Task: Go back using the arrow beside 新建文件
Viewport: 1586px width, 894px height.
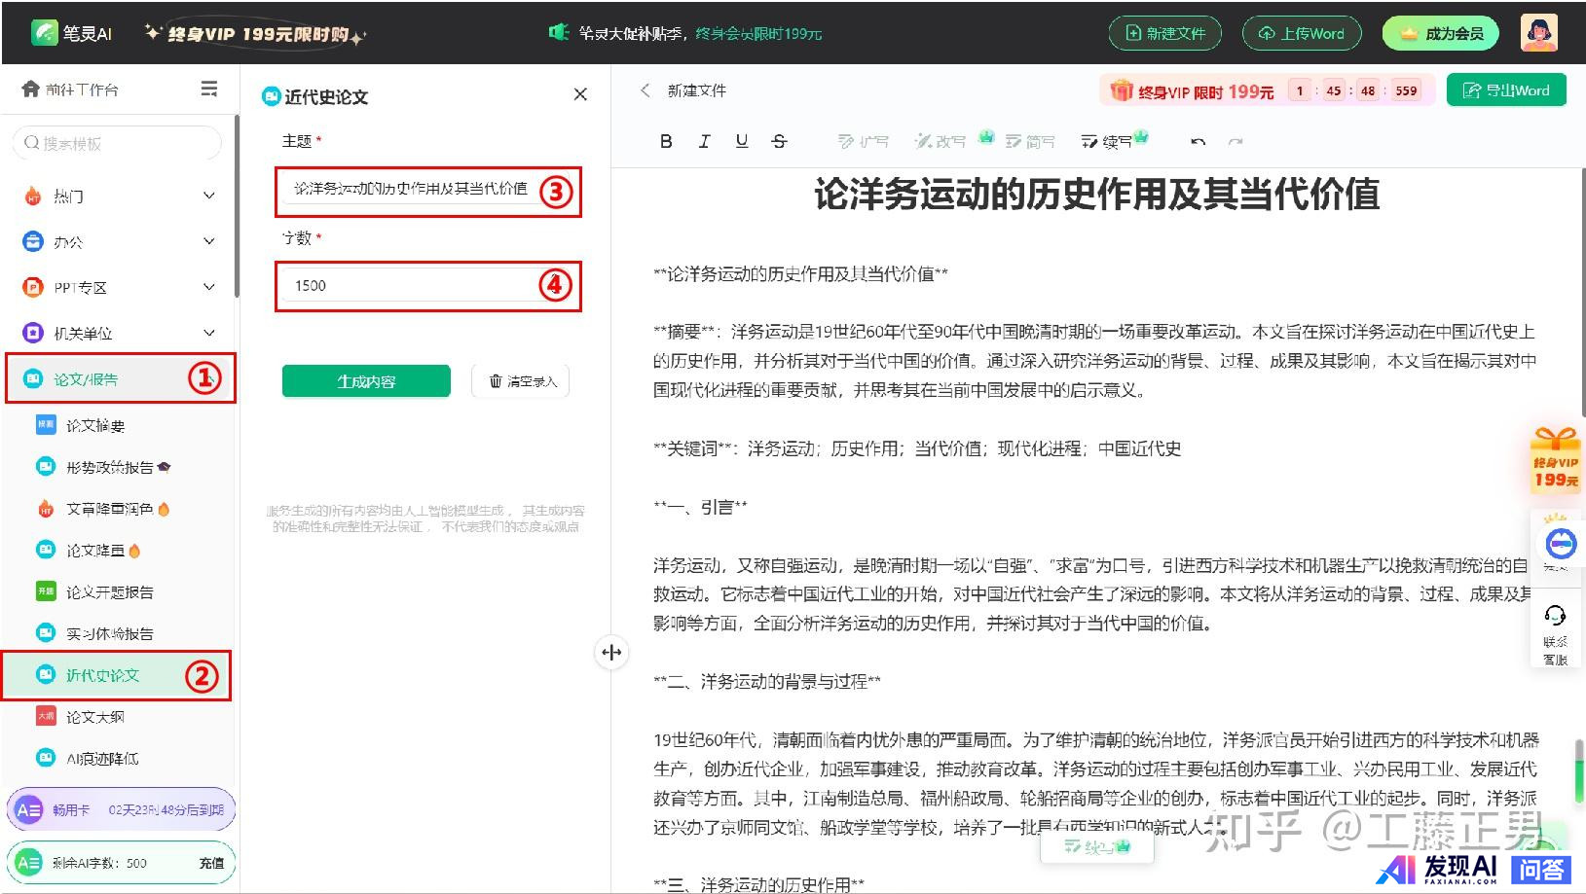Action: (x=645, y=90)
